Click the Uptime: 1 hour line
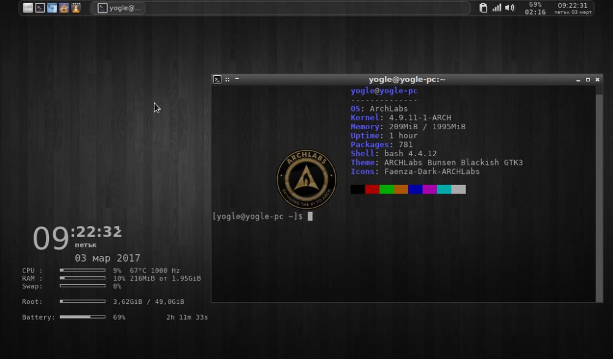Viewport: 613px width, 359px height. 384,135
